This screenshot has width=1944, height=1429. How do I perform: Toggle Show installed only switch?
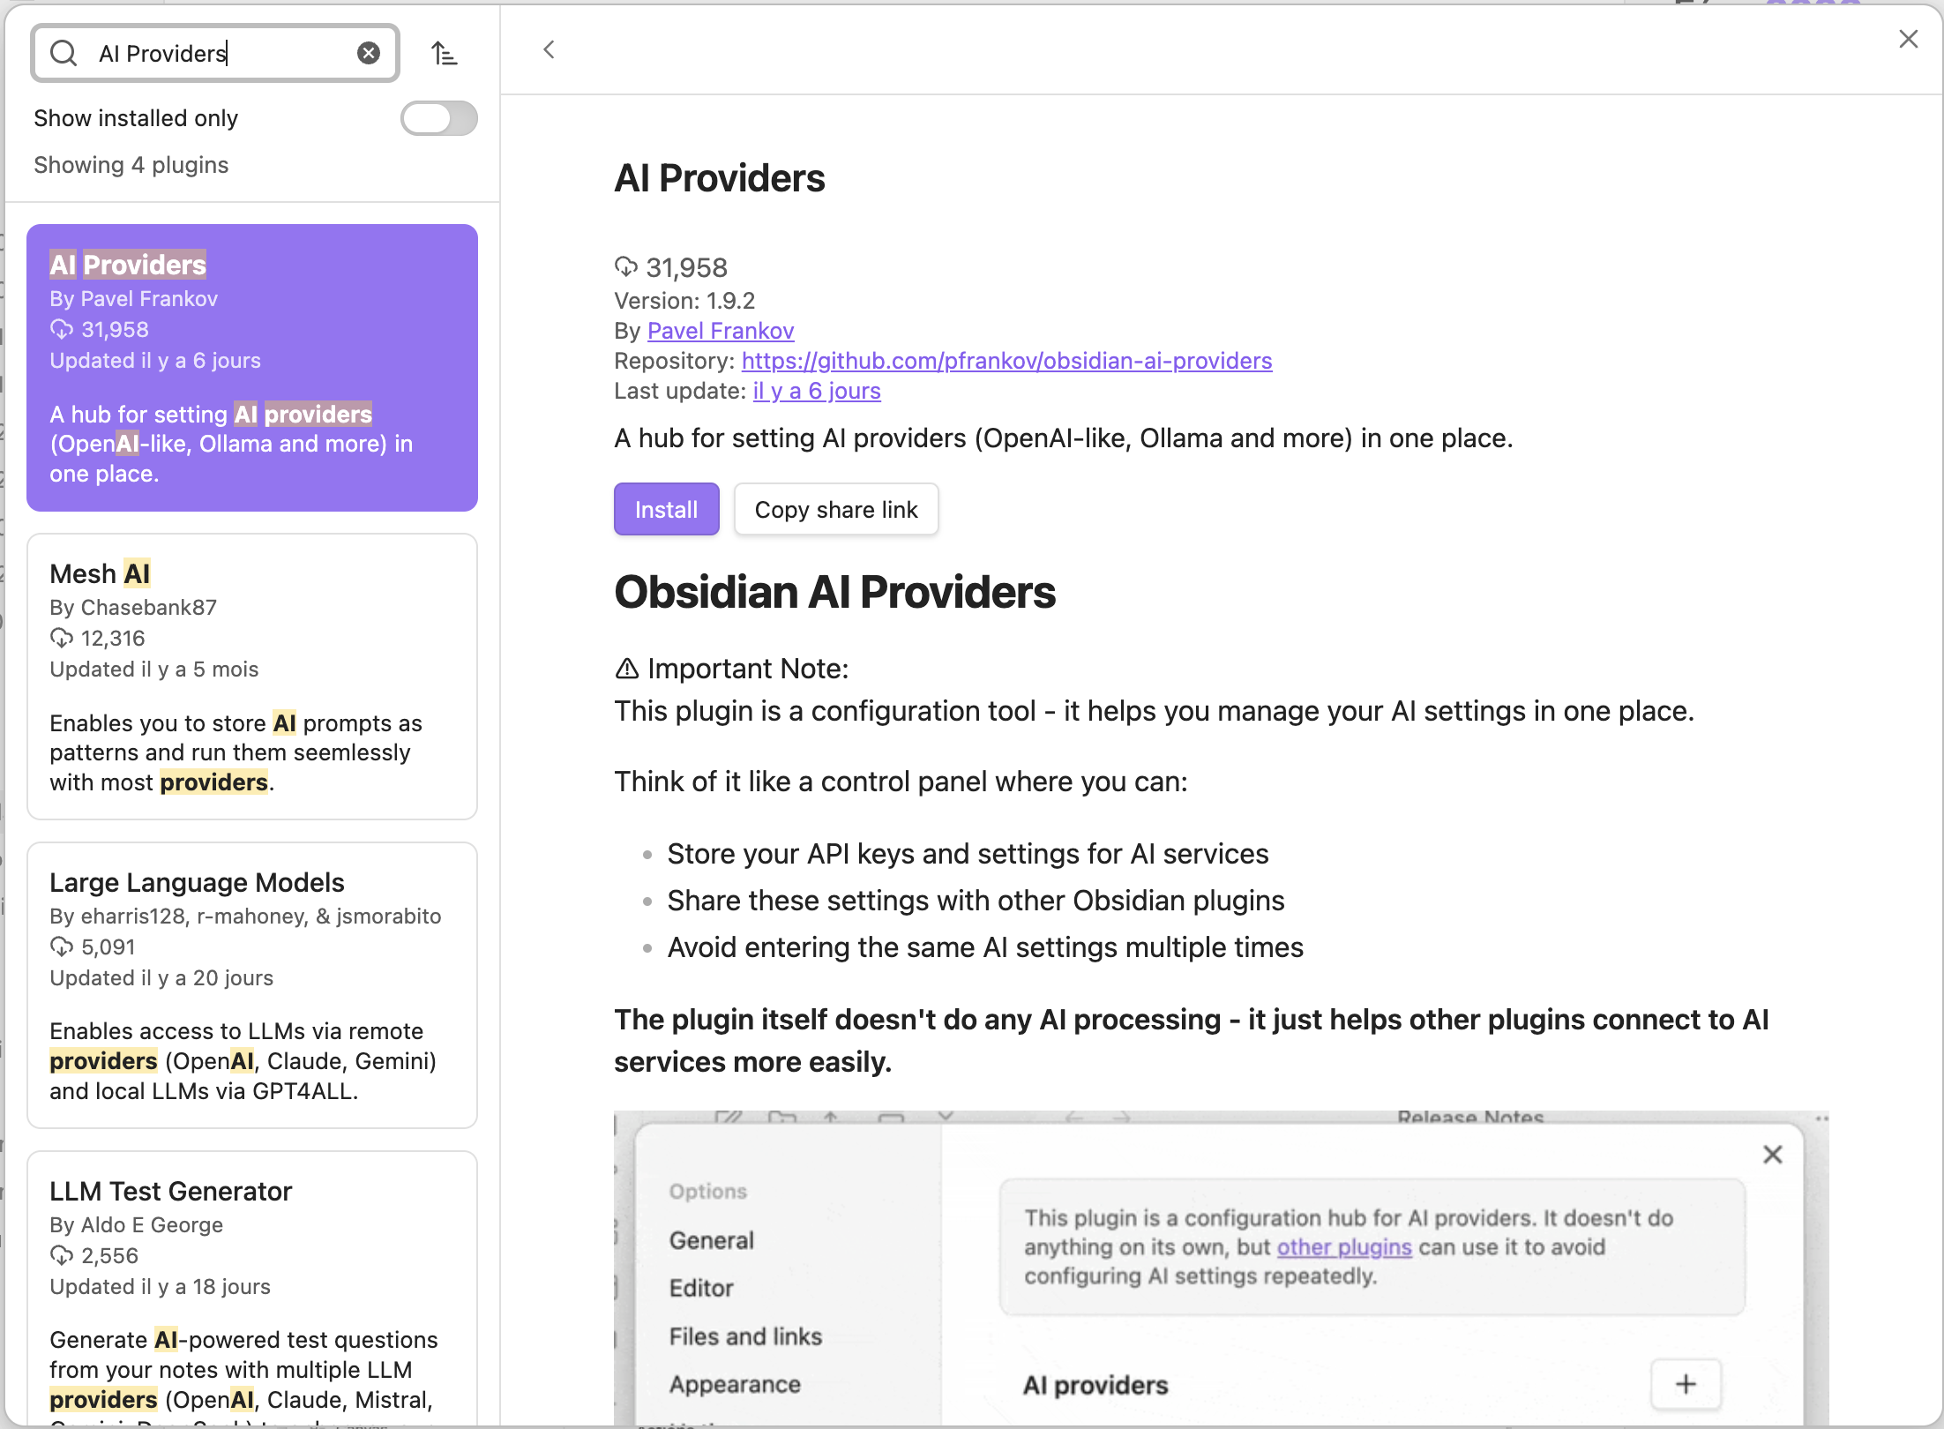click(438, 118)
